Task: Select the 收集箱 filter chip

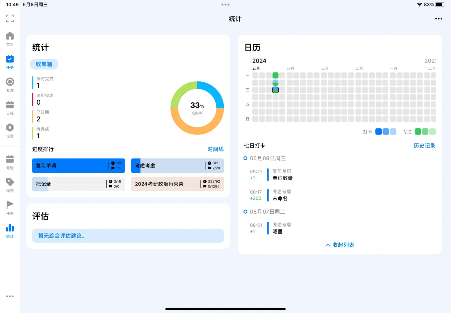Action: point(44,64)
